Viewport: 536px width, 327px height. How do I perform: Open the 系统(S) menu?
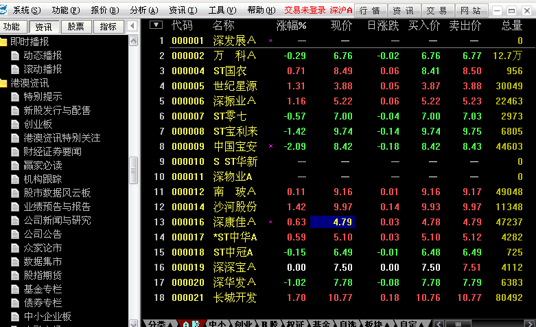point(27,10)
